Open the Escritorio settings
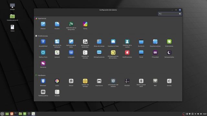This screenshot has width=207, height=116. pos(141,43)
